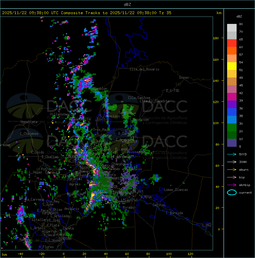This screenshot has width=255, height=258.
Task: Click the 'S_MARTIN' map label
Action: pos(116,179)
